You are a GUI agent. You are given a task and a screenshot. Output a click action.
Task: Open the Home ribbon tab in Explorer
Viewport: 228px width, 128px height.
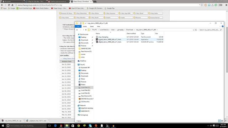tap(85, 26)
